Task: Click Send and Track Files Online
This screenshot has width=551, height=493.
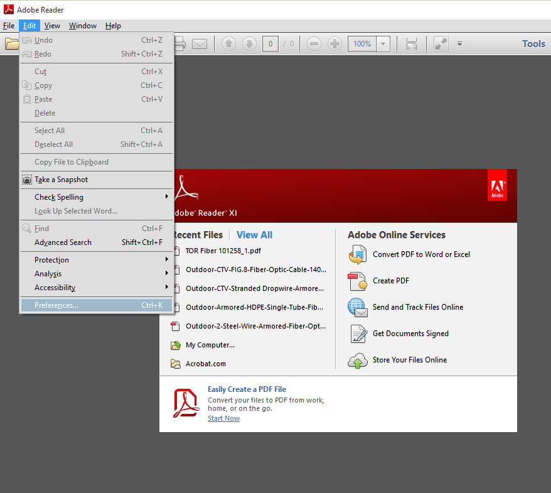Action: (418, 307)
